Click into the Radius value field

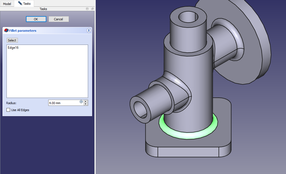click(x=64, y=103)
